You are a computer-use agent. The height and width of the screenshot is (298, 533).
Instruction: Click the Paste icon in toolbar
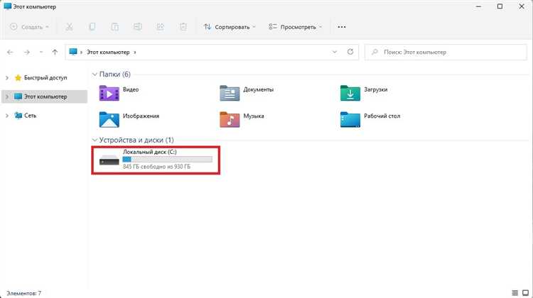click(115, 27)
